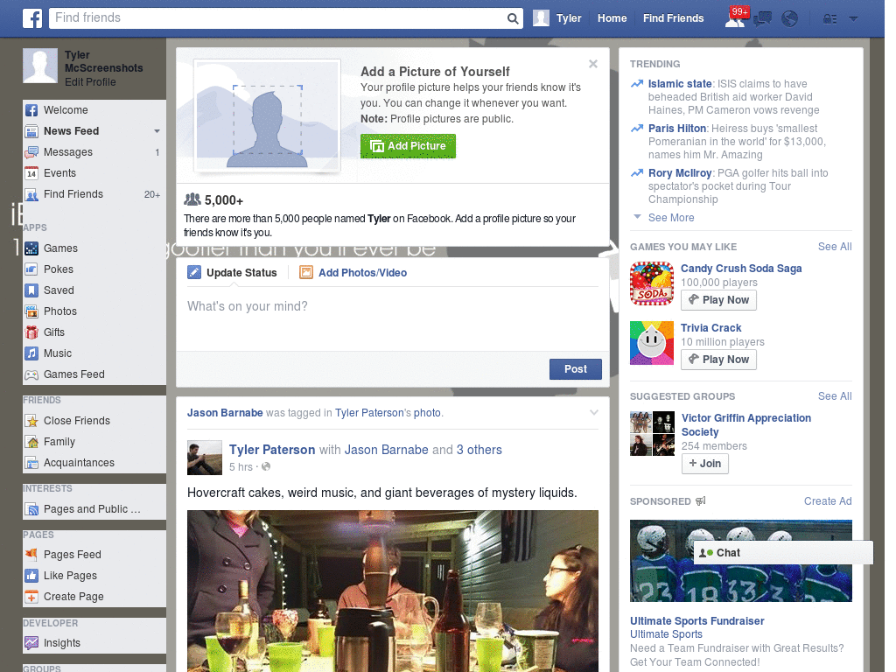Open the Islamic state trending topic
896x672 pixels.
coord(679,84)
